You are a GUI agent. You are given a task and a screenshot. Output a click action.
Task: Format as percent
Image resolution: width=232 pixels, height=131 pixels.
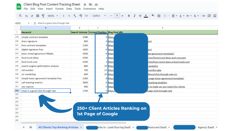pyautogui.click(x=69, y=16)
